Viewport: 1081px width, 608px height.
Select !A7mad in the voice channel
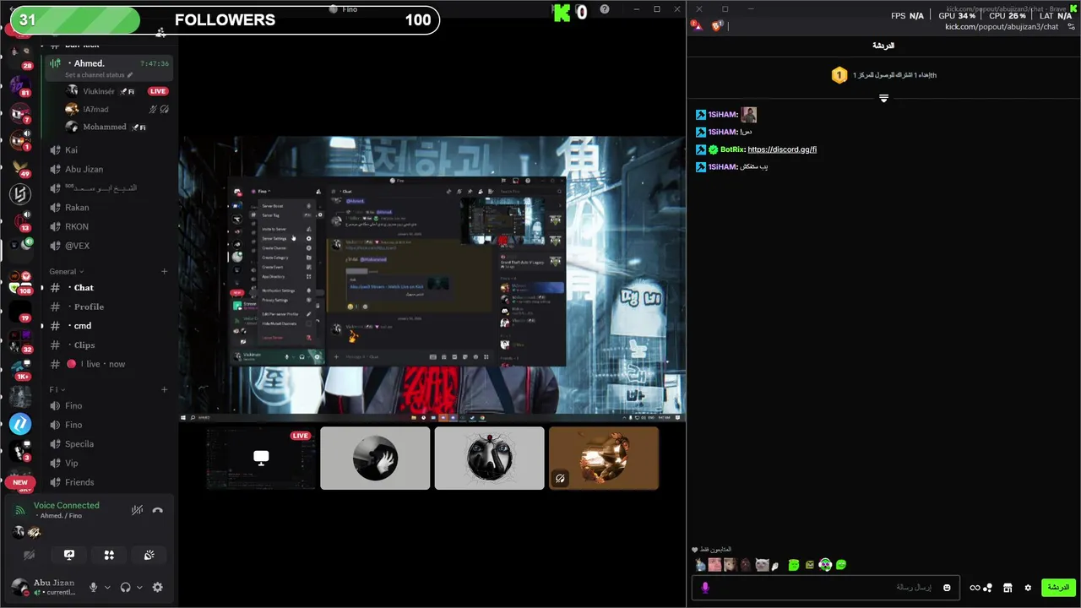95,109
